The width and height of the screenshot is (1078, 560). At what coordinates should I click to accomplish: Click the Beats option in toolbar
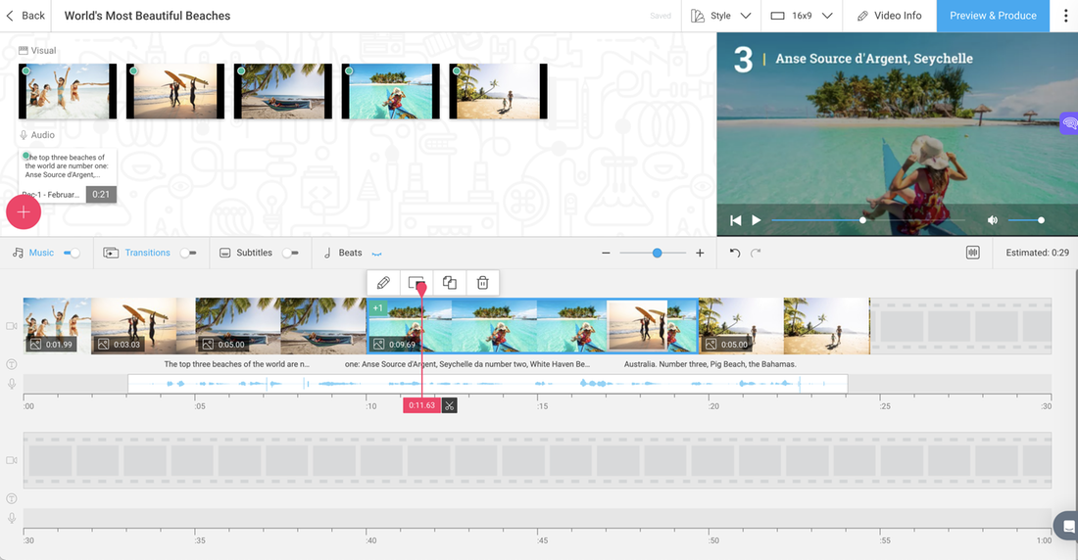(351, 253)
